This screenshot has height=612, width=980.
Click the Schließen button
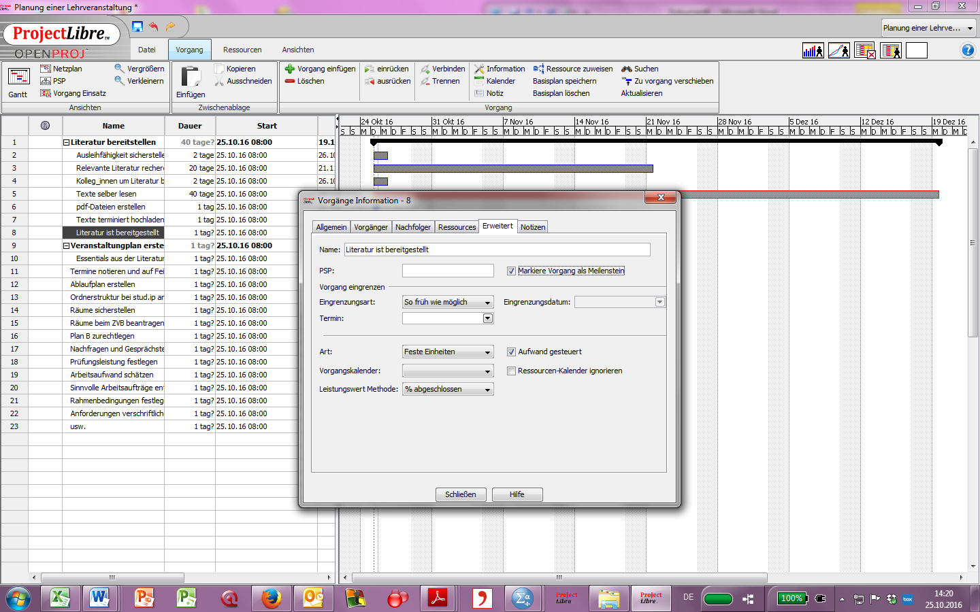461,494
